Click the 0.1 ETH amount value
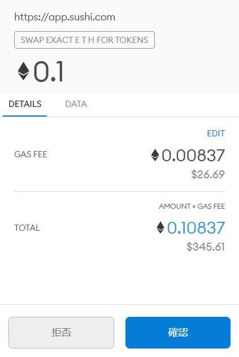239x357 pixels. click(x=49, y=71)
